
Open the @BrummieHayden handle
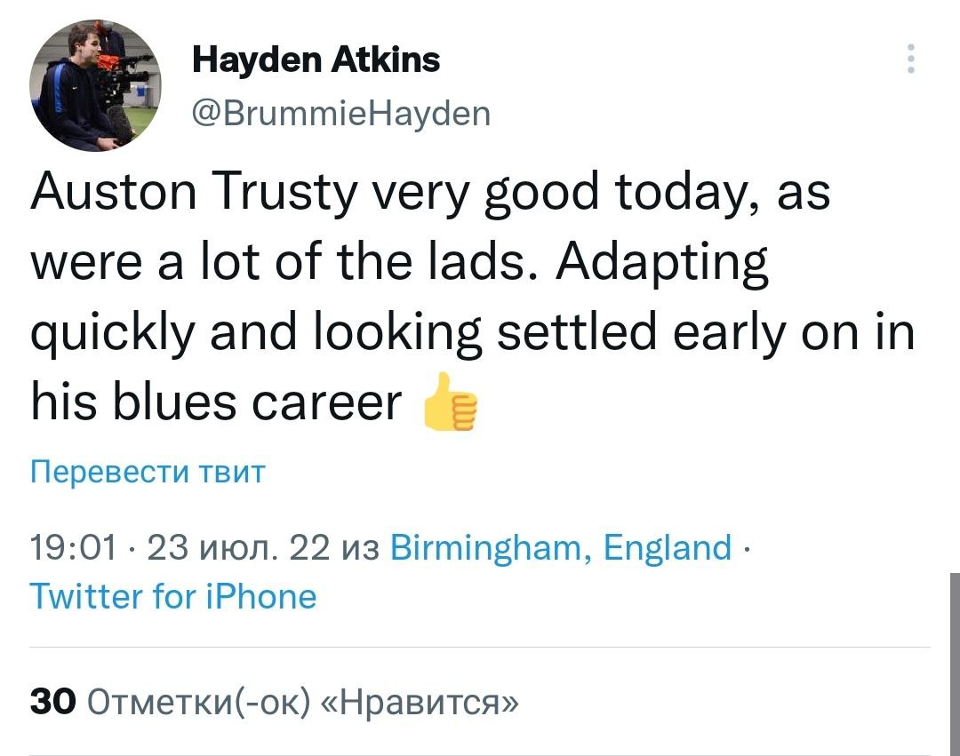(x=340, y=113)
